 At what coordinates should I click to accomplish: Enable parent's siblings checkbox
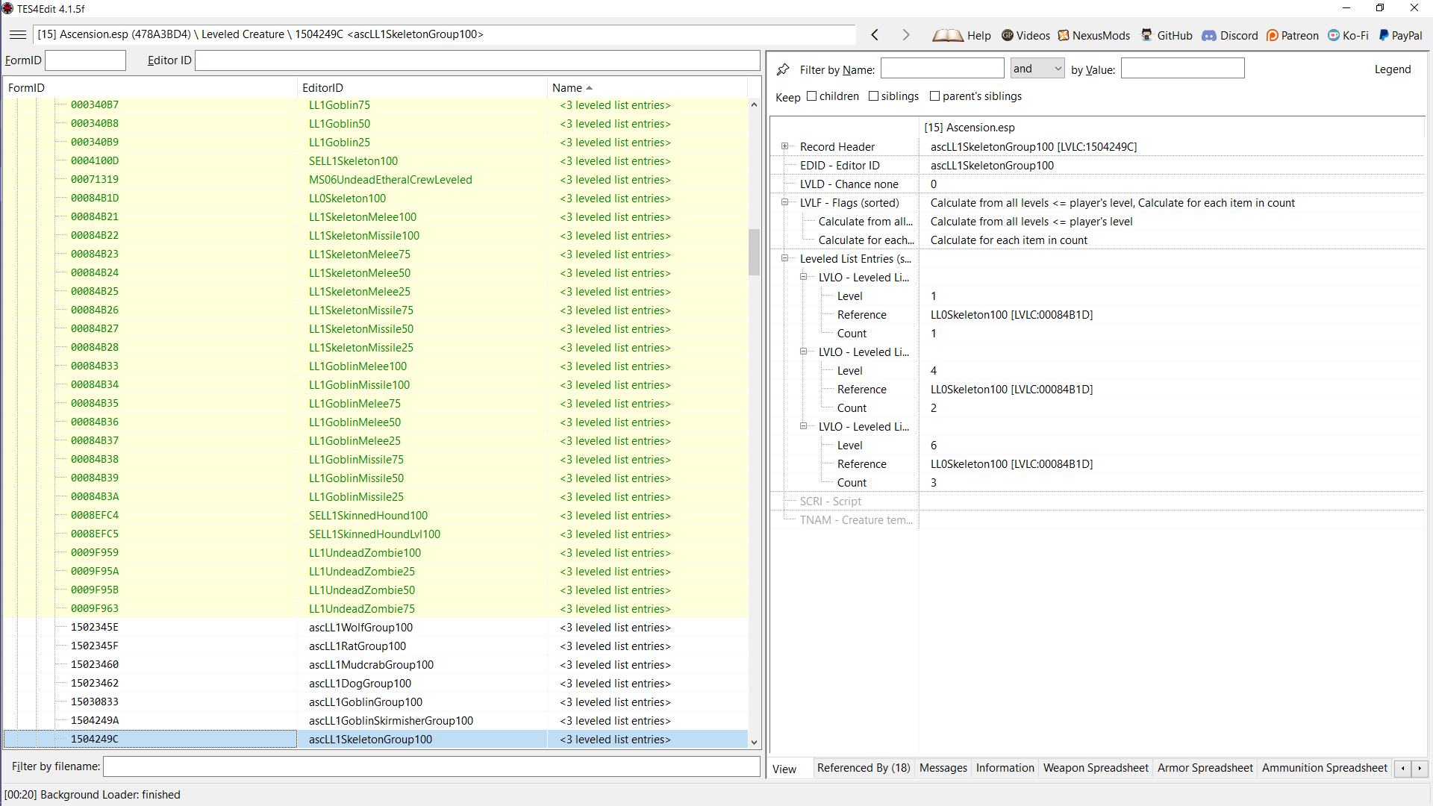934,96
